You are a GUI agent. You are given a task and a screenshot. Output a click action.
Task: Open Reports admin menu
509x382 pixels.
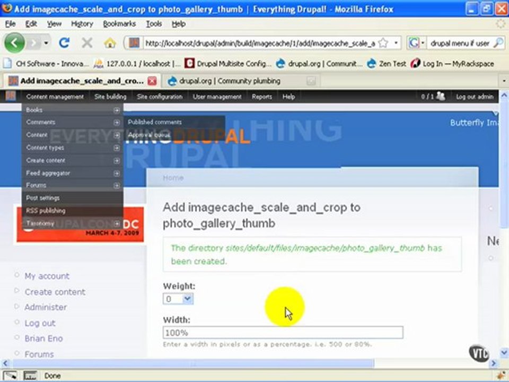(x=261, y=97)
